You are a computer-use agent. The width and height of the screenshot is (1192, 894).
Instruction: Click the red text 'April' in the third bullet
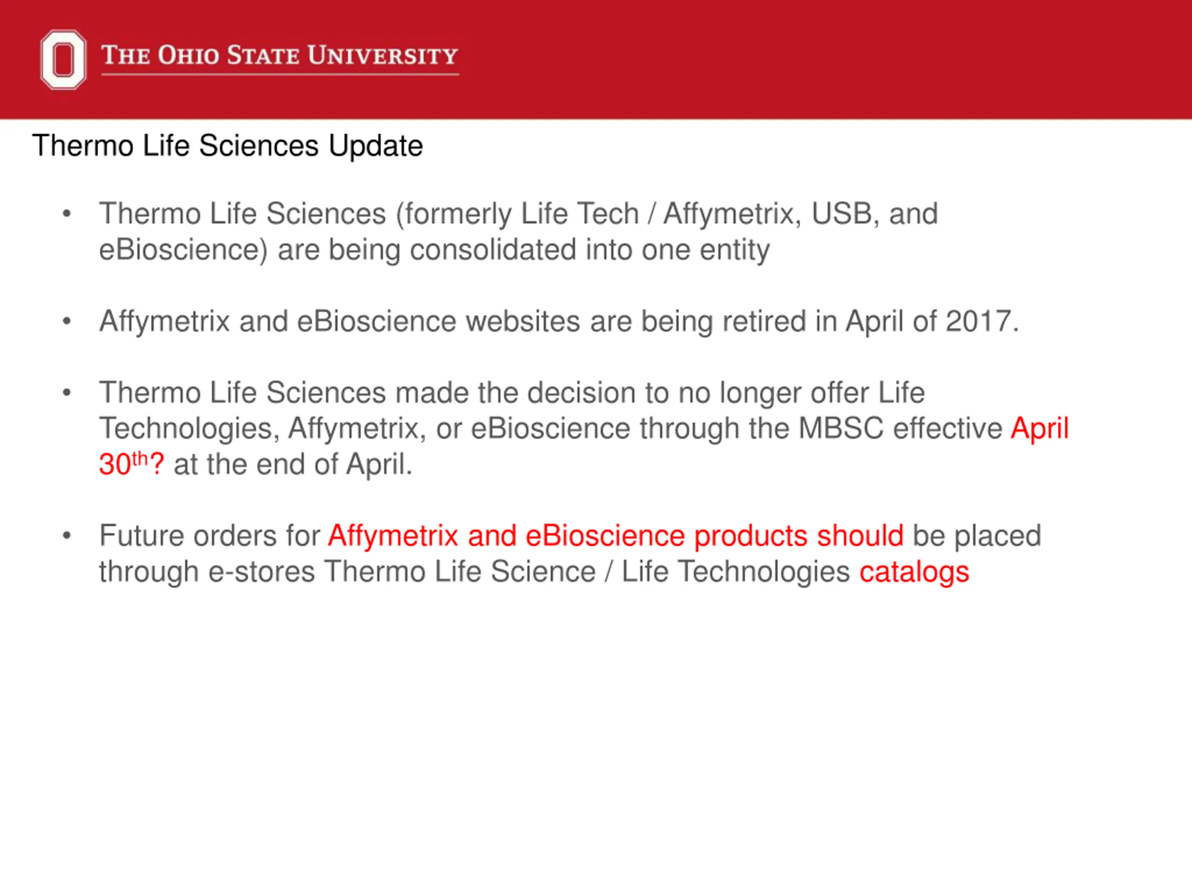[1039, 429]
